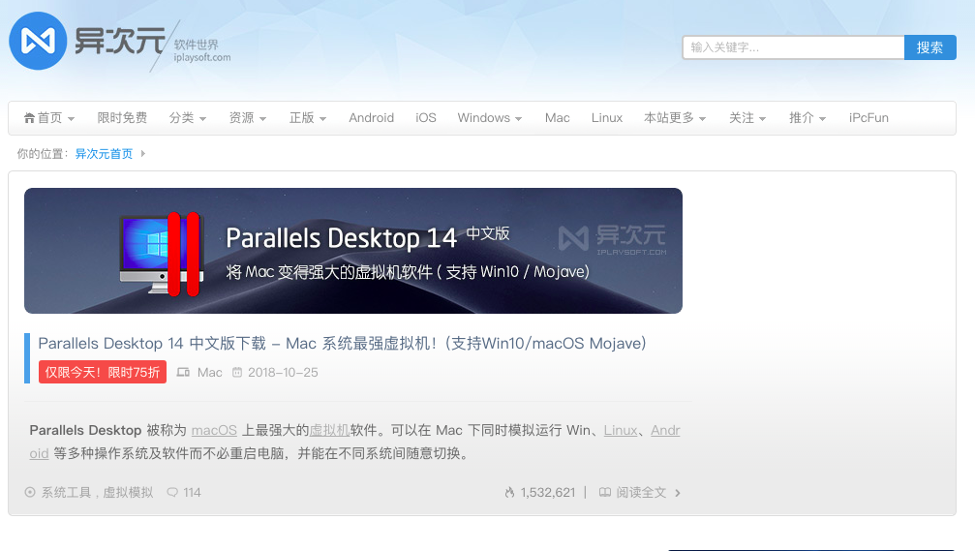The width and height of the screenshot is (975, 551).
Task: Open the iOS nav item
Action: pos(426,117)
